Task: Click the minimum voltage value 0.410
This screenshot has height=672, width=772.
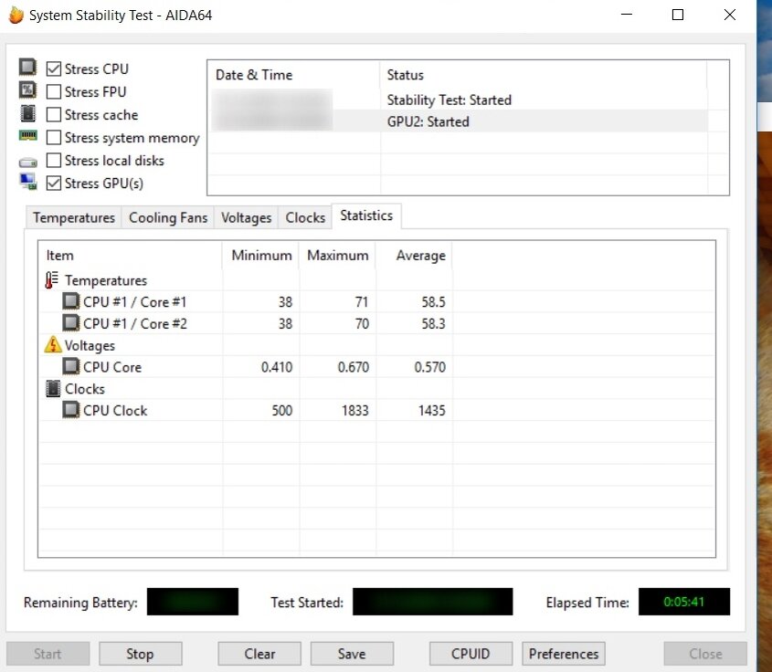Action: click(x=277, y=367)
